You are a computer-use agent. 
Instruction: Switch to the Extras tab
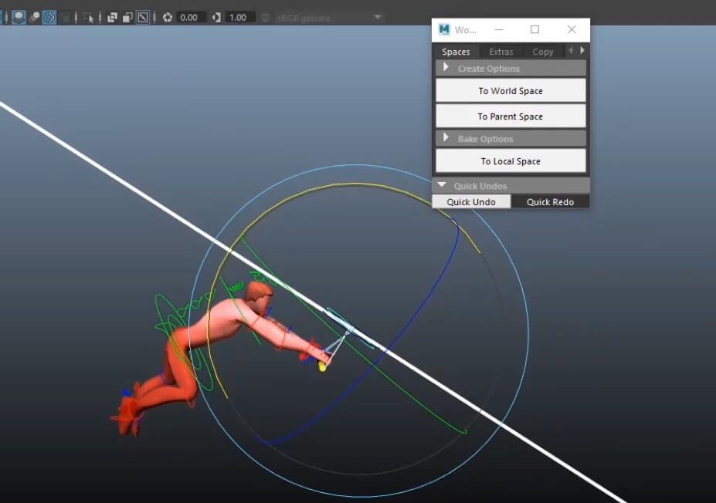[x=501, y=52]
